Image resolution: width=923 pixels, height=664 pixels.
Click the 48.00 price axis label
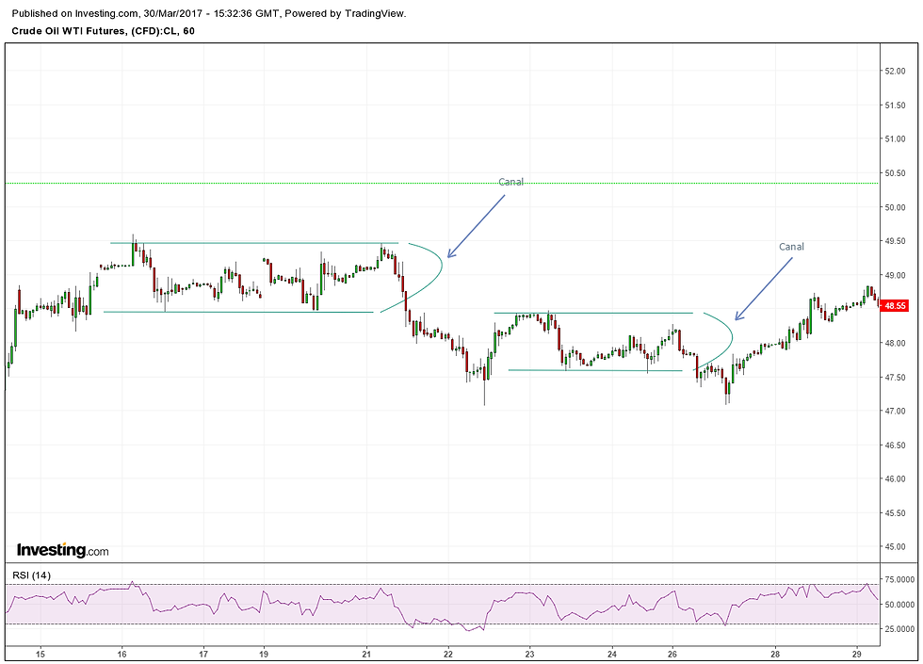pyautogui.click(x=896, y=343)
